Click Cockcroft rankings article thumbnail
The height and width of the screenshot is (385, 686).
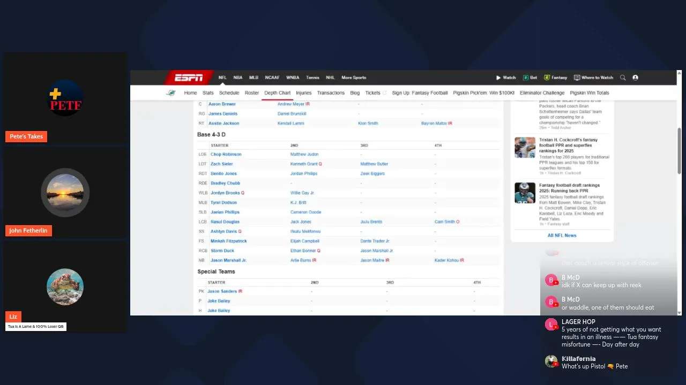[x=525, y=148]
